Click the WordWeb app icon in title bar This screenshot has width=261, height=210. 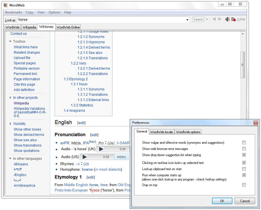click(6, 5)
